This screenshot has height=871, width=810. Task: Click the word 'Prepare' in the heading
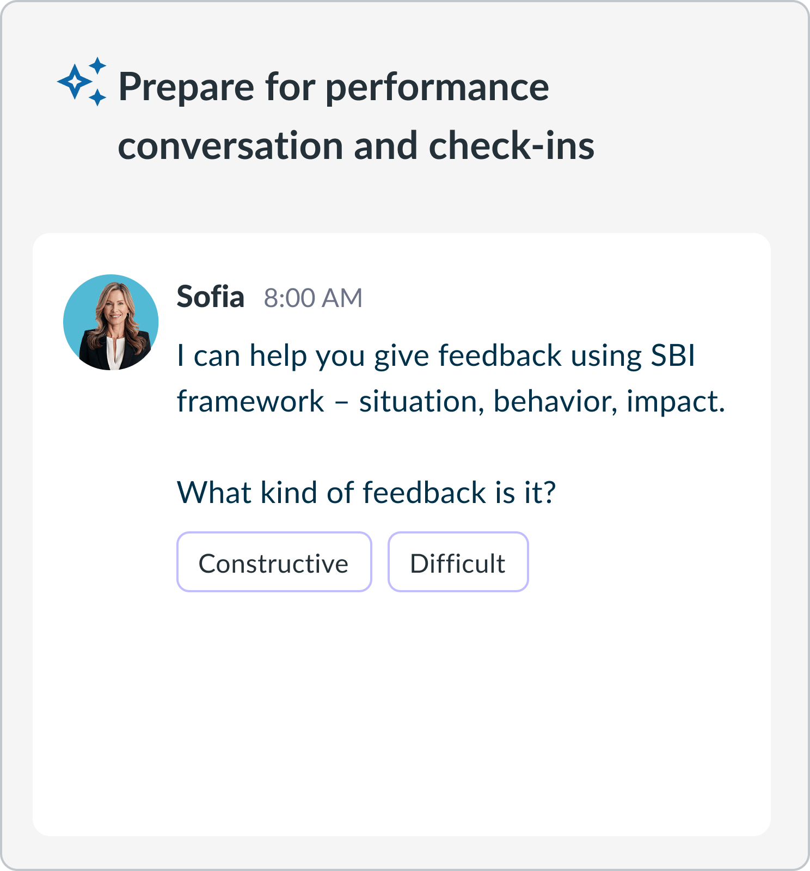pyautogui.click(x=186, y=87)
